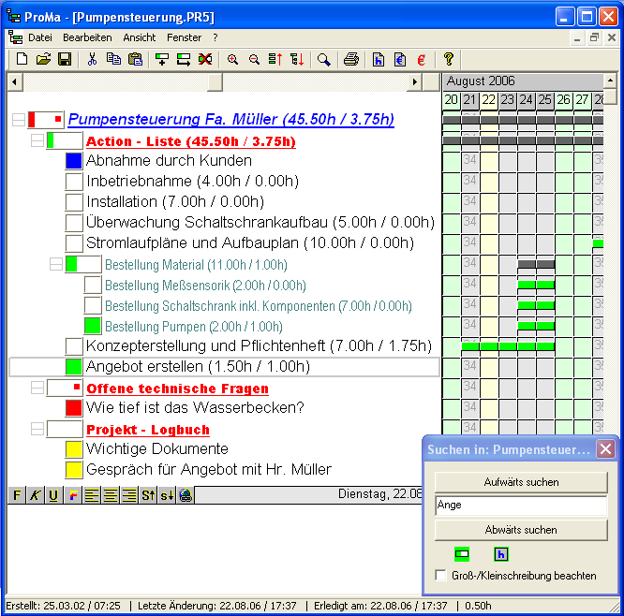Click Aufwärts suchen button
Screen dimensions: 624x616
pos(521,482)
